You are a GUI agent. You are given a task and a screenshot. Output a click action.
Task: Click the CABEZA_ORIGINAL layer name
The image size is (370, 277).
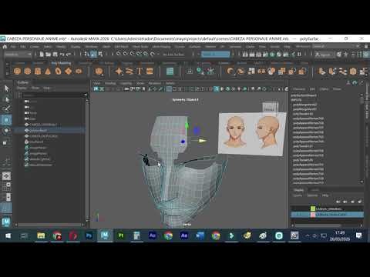tap(328, 209)
